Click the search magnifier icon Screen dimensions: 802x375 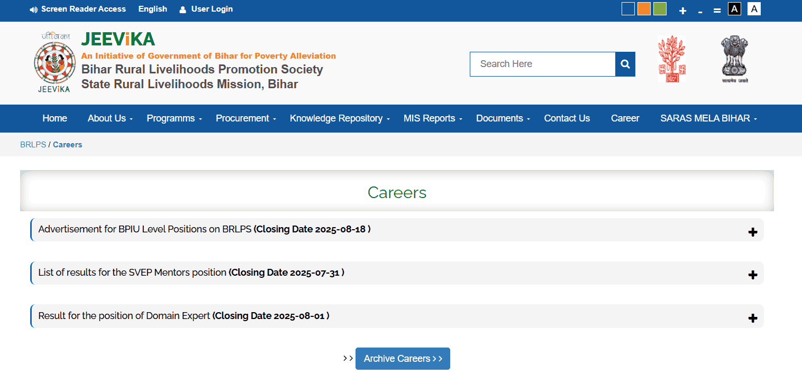[x=625, y=64]
